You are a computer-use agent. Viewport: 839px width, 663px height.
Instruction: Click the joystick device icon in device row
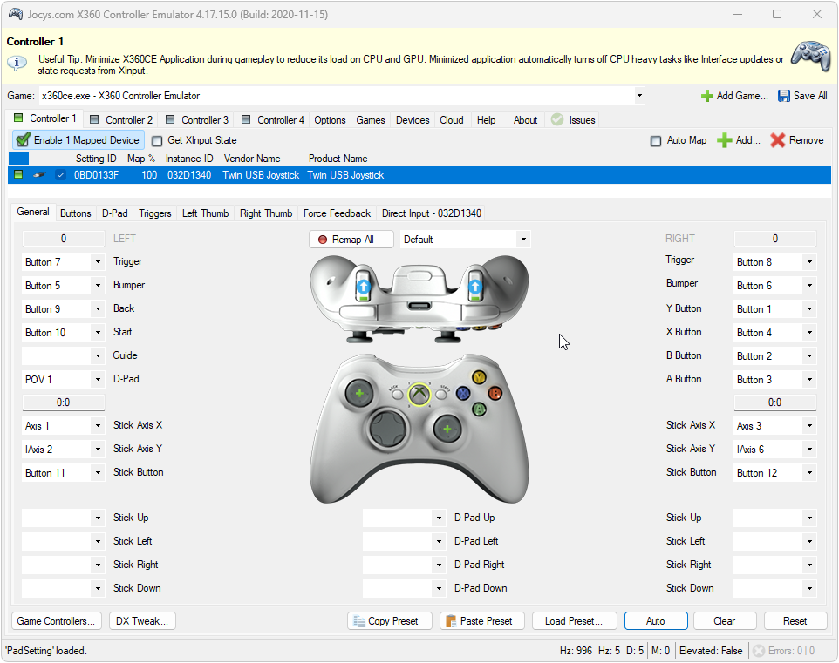tap(39, 175)
